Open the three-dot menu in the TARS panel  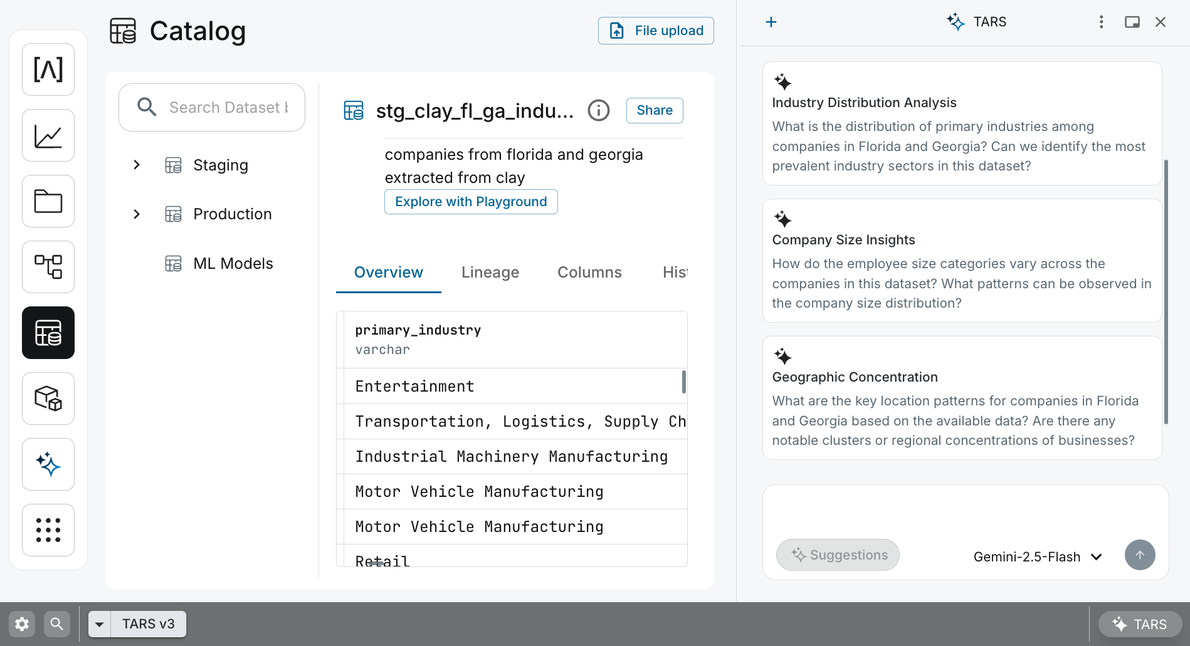point(1101,21)
